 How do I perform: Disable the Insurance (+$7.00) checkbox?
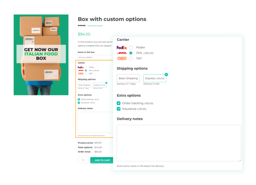pos(118,109)
